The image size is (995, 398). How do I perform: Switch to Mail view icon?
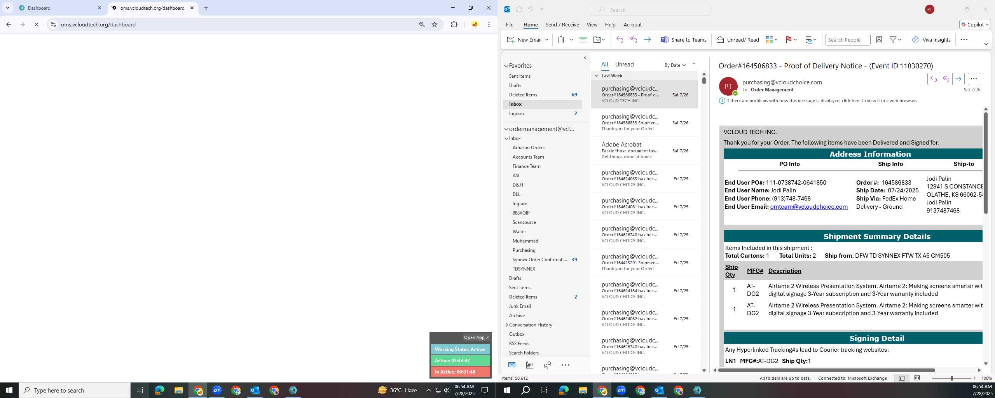(511, 365)
